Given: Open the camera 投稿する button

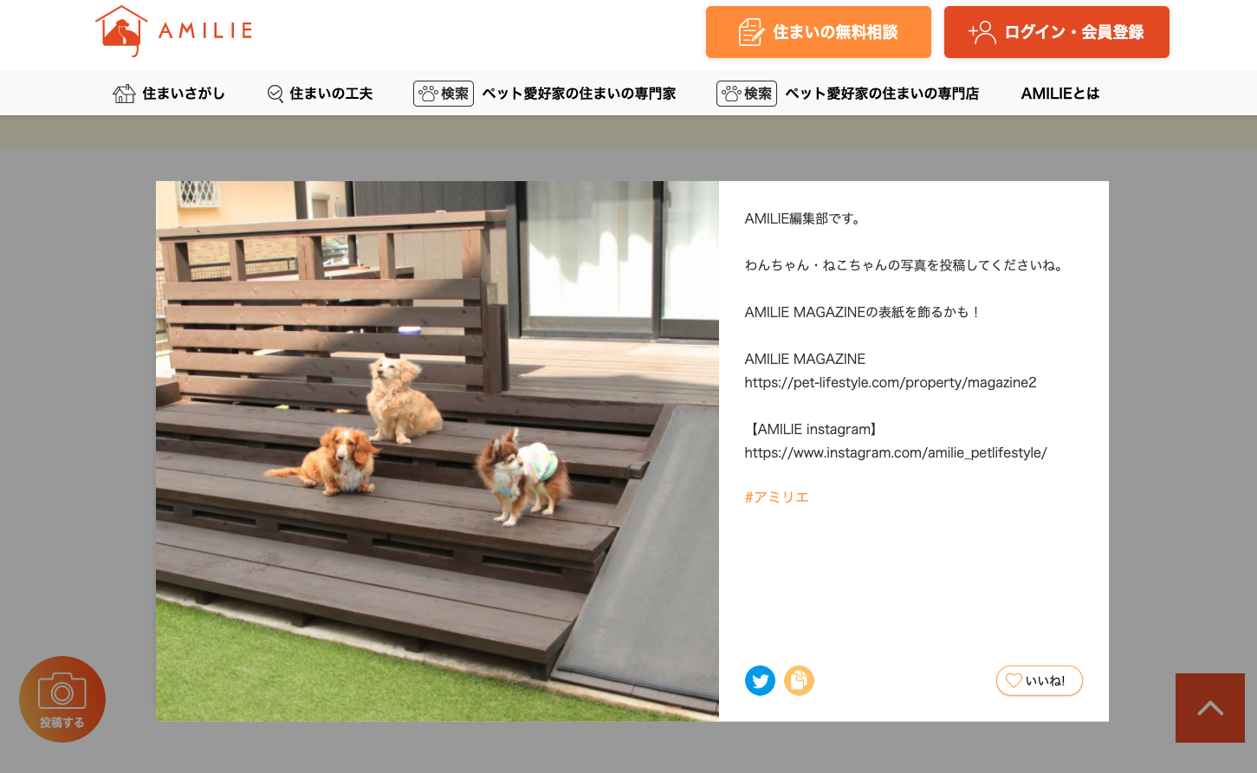Looking at the screenshot, I should point(62,699).
